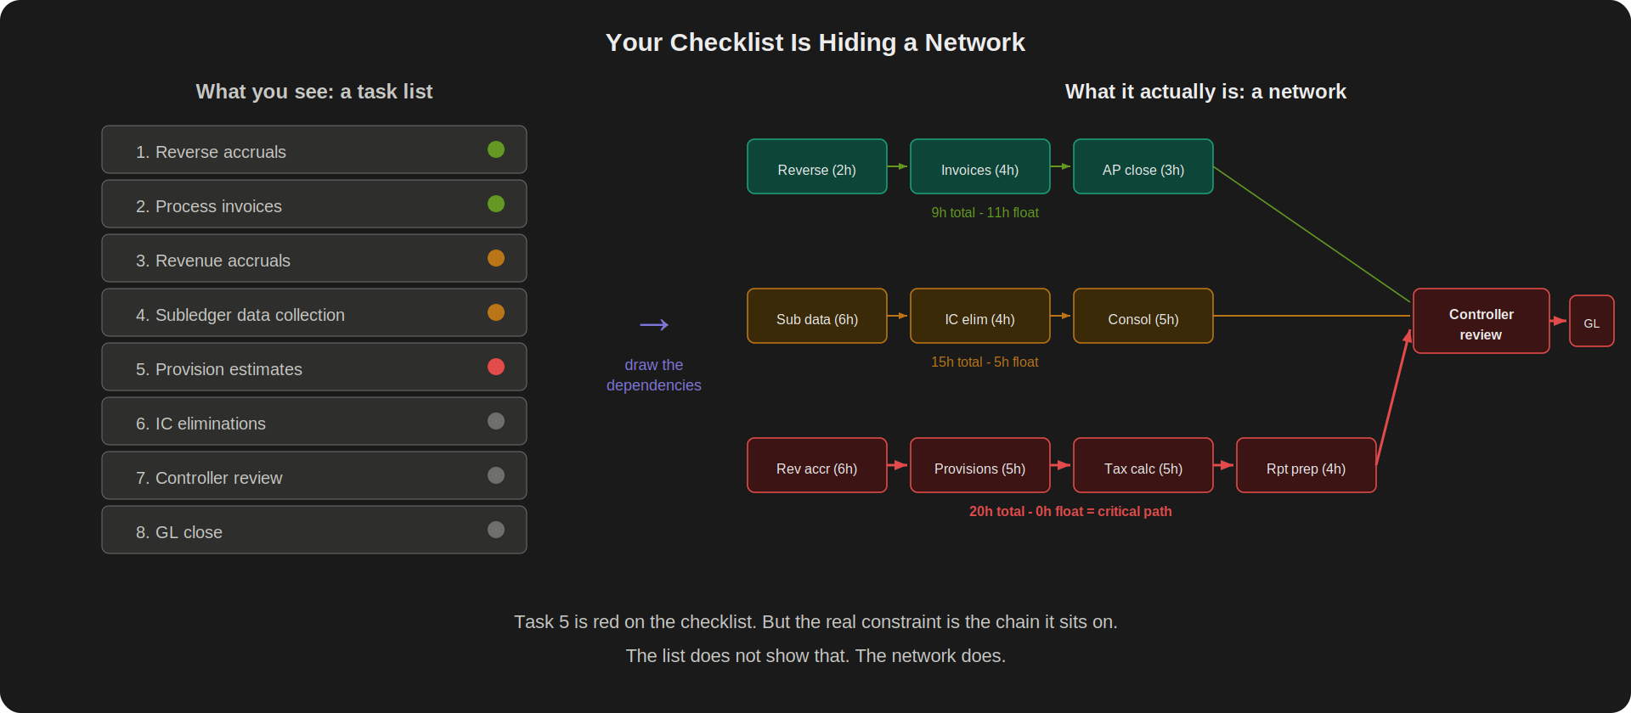Click the 'Tax calc (5h)' network node
Viewport: 1631px width, 713px height.
point(1143,465)
